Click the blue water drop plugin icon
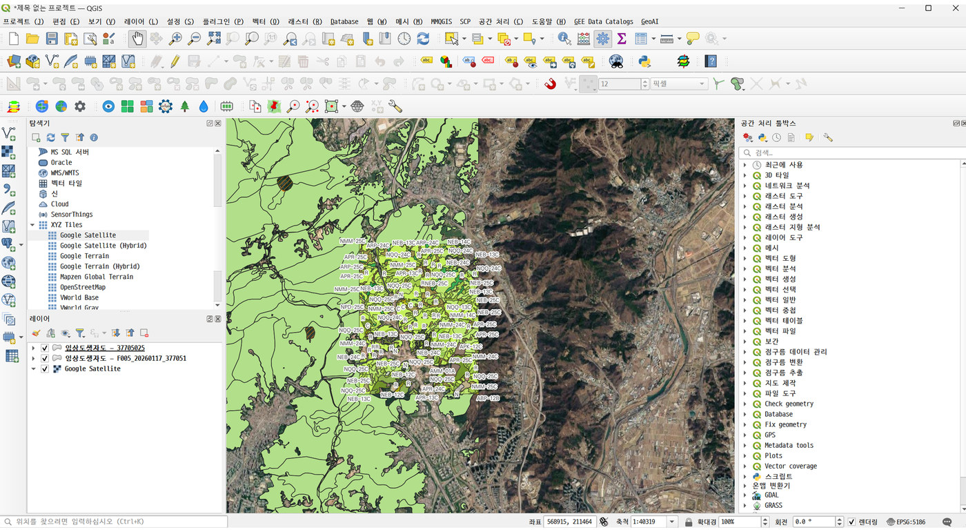 coord(204,106)
